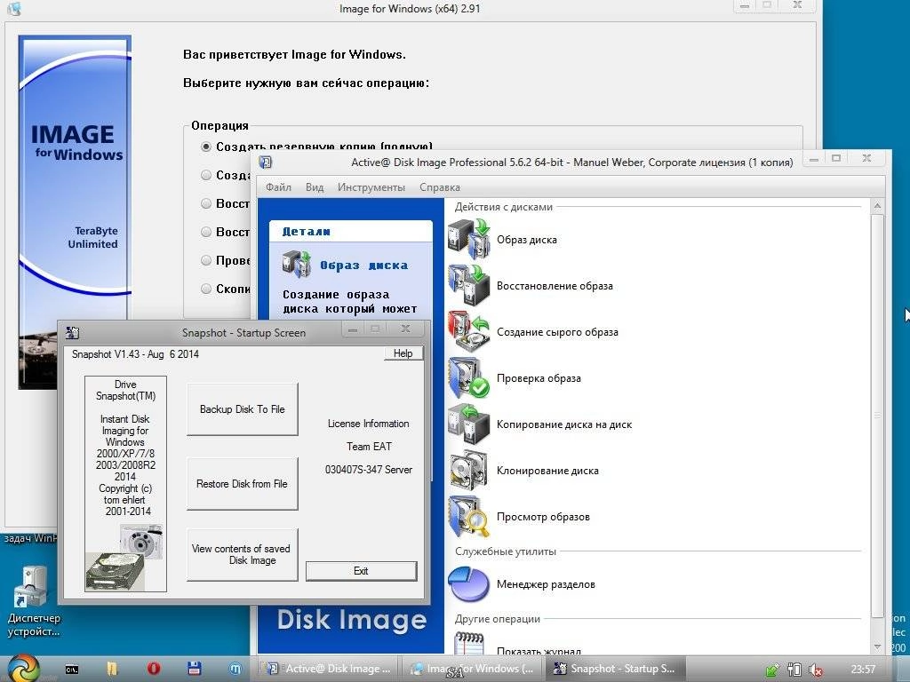Click the Проверка образа label
The height and width of the screenshot is (682, 910).
coord(539,378)
